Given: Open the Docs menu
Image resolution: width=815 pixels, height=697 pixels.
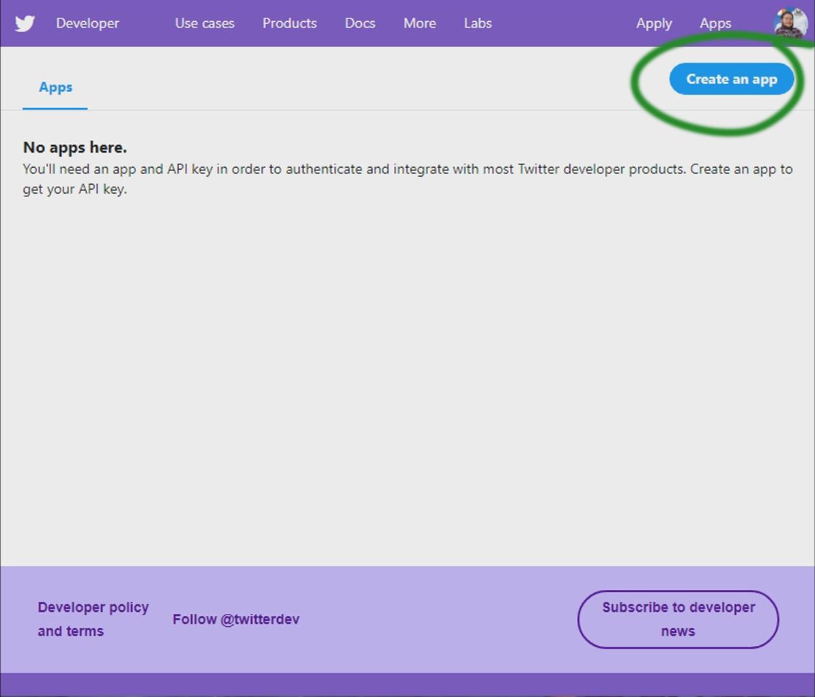Looking at the screenshot, I should click(360, 23).
